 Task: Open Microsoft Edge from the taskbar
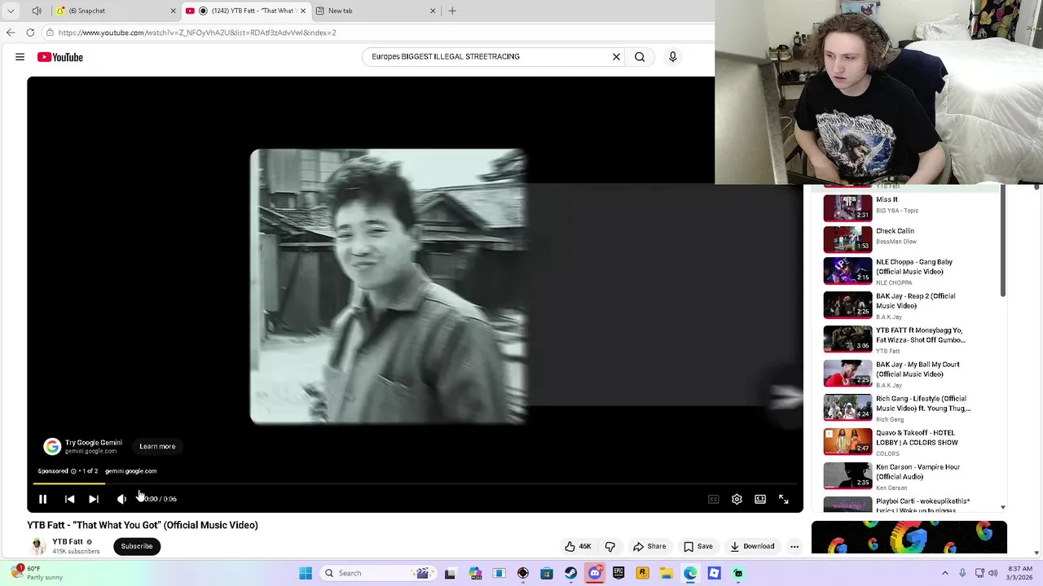click(x=690, y=573)
